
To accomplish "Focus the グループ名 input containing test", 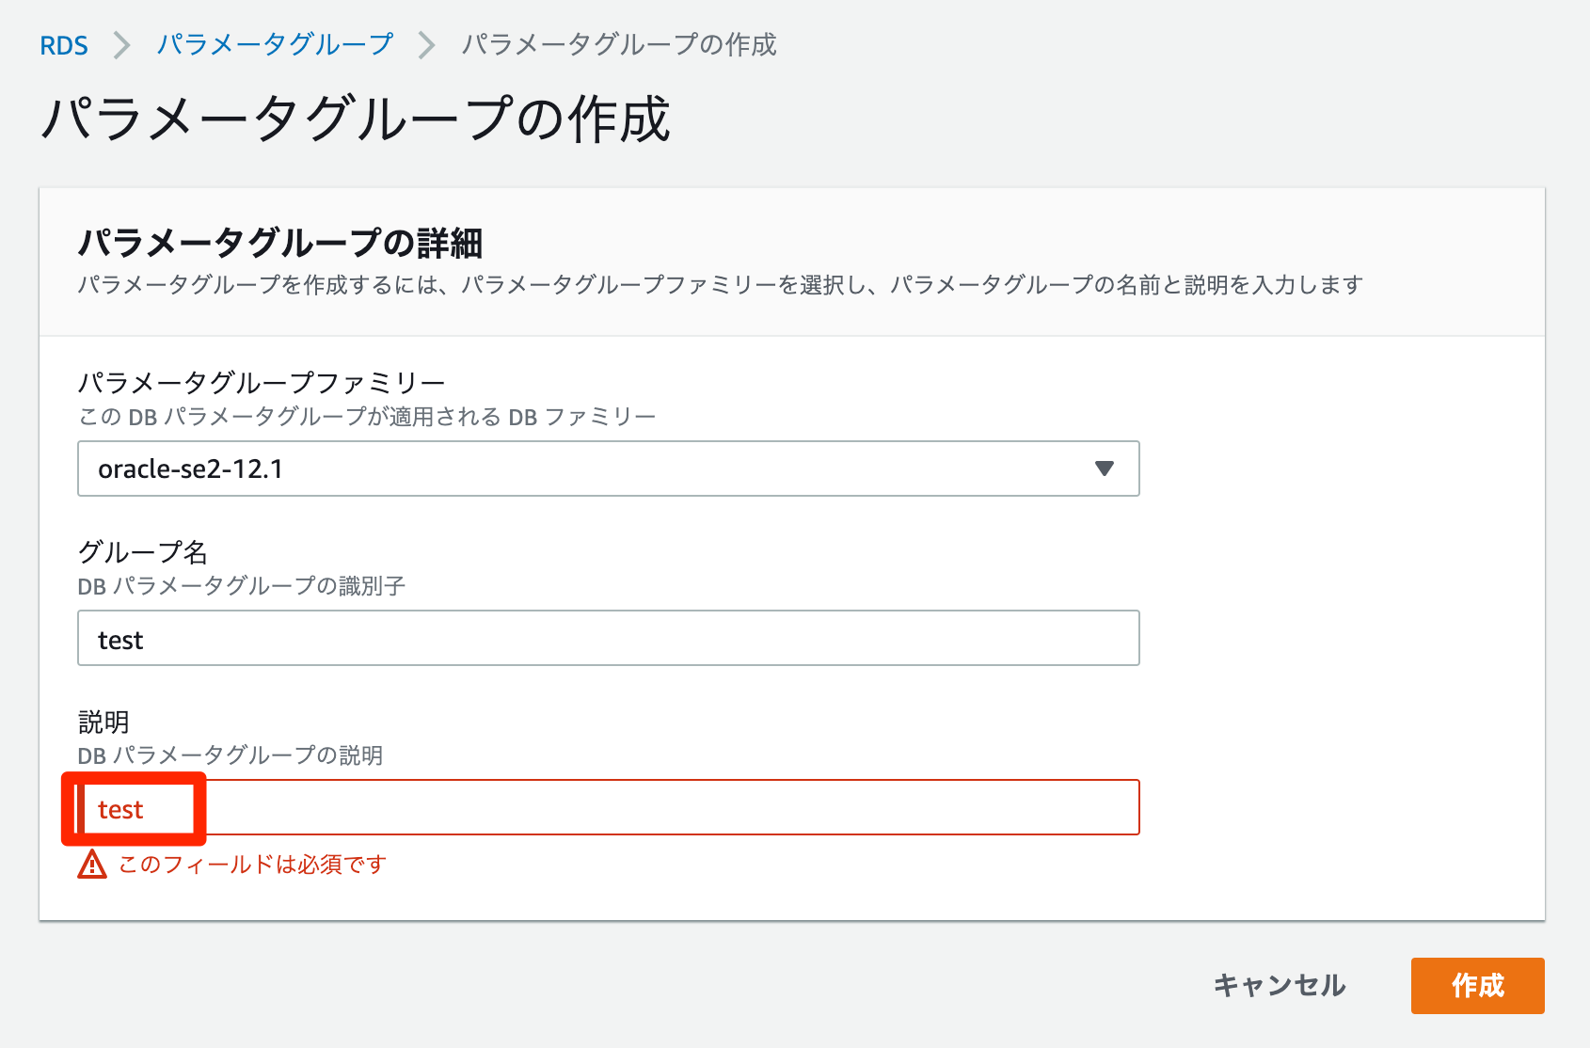I will 608,639.
